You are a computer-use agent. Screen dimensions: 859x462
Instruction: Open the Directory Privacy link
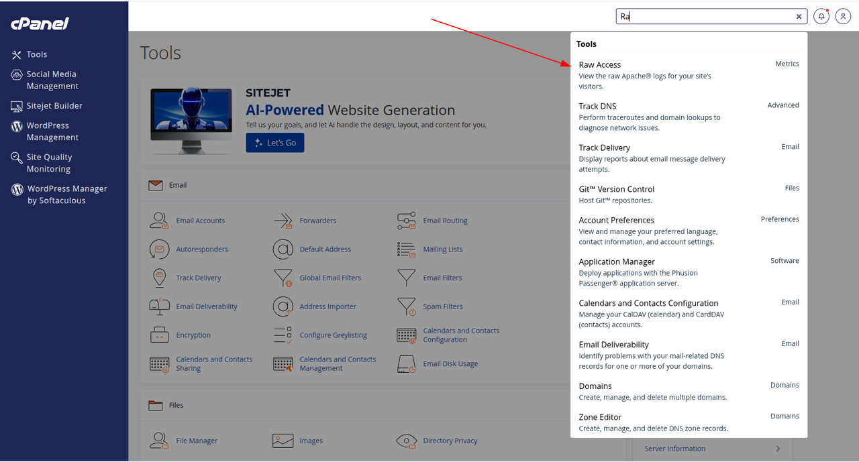point(450,441)
